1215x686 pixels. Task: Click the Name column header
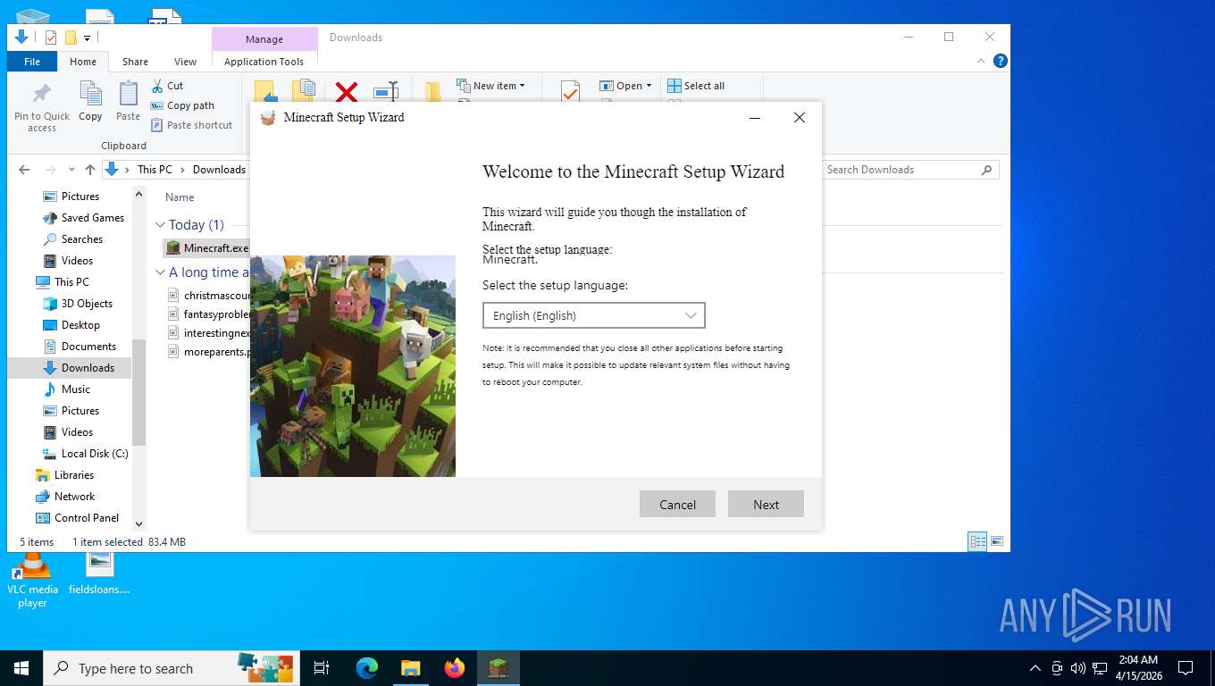pos(180,197)
